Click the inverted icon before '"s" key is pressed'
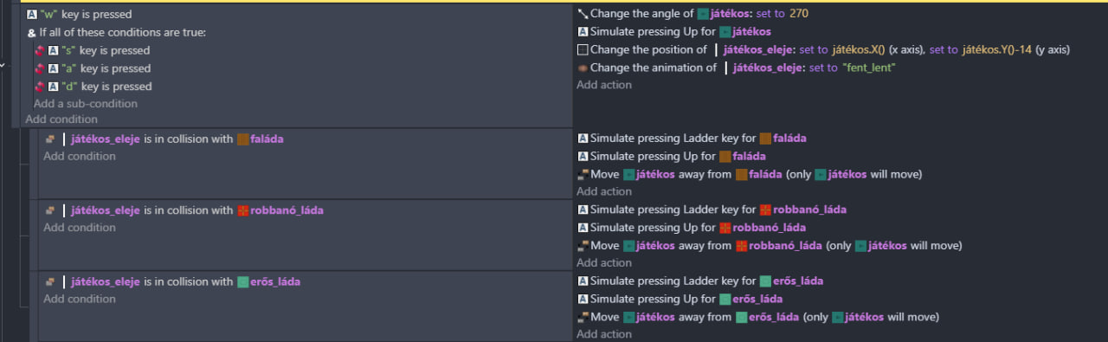 click(x=39, y=50)
